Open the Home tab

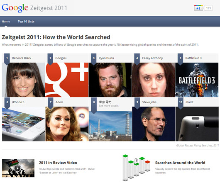[x=6, y=22]
